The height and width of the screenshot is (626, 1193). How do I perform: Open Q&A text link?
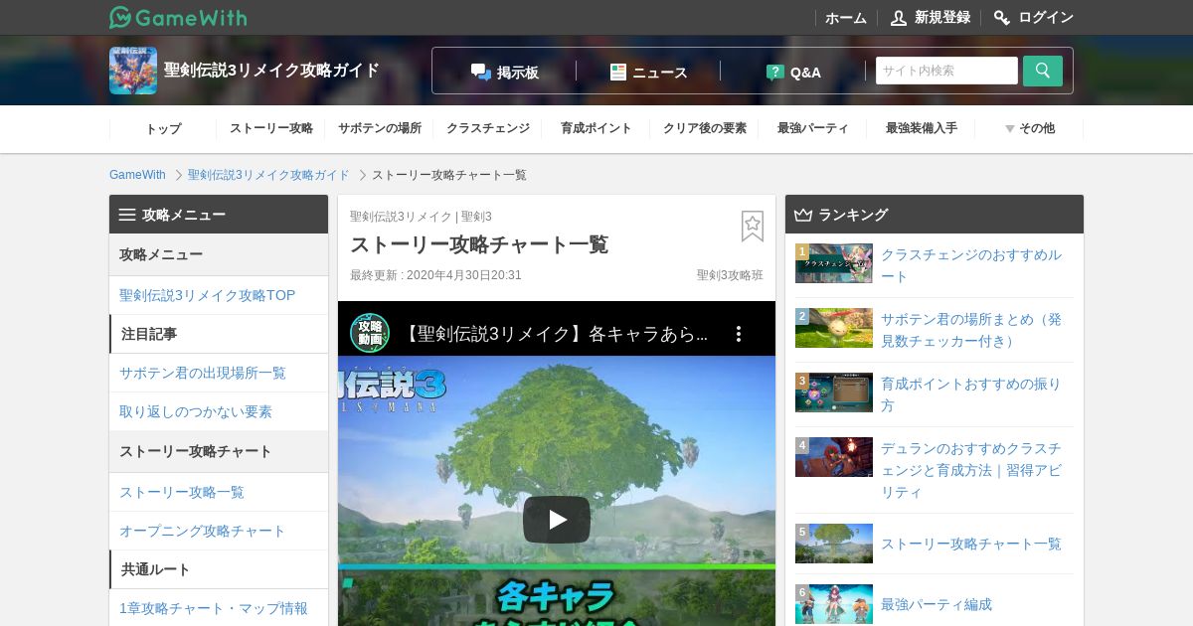pyautogui.click(x=805, y=73)
